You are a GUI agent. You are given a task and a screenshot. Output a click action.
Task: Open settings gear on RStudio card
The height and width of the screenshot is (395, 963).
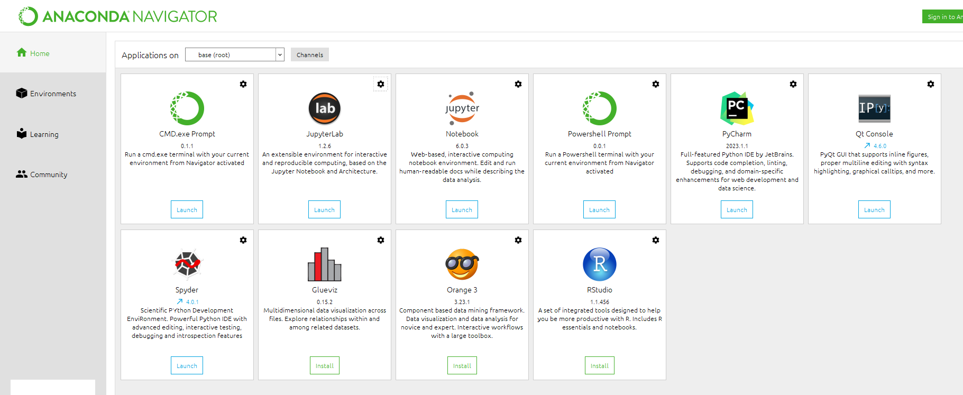tap(656, 240)
